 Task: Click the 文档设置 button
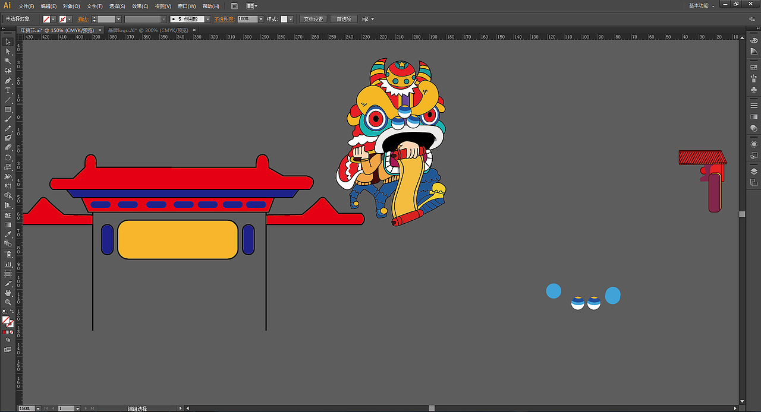[x=313, y=19]
